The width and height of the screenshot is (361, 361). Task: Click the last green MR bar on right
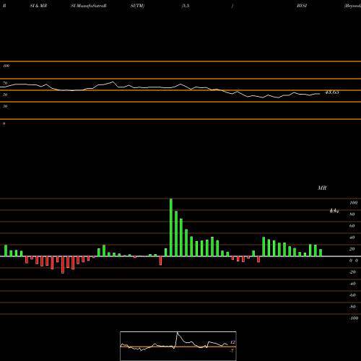coord(321,253)
